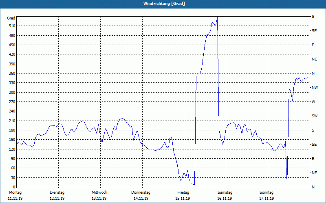Image resolution: width=326 pixels, height=203 pixels.
Task: Click the 'Dienstag' day label
Action: click(57, 192)
